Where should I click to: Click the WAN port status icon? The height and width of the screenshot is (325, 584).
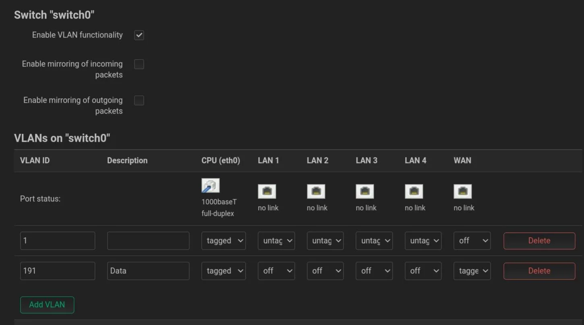[462, 191]
